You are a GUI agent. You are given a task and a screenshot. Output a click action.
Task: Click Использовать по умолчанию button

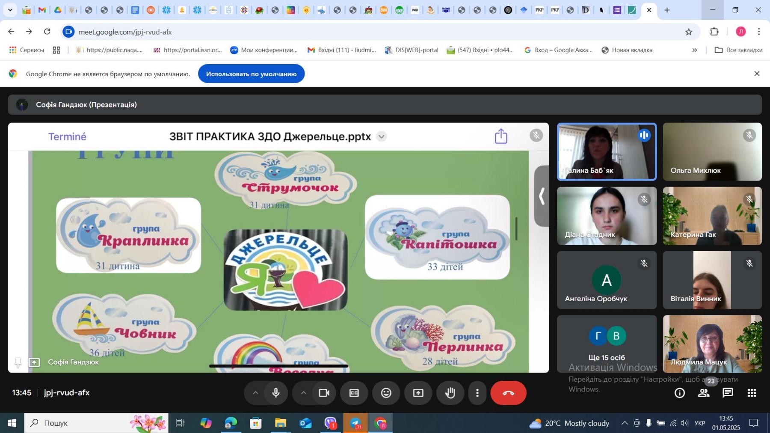(x=251, y=74)
